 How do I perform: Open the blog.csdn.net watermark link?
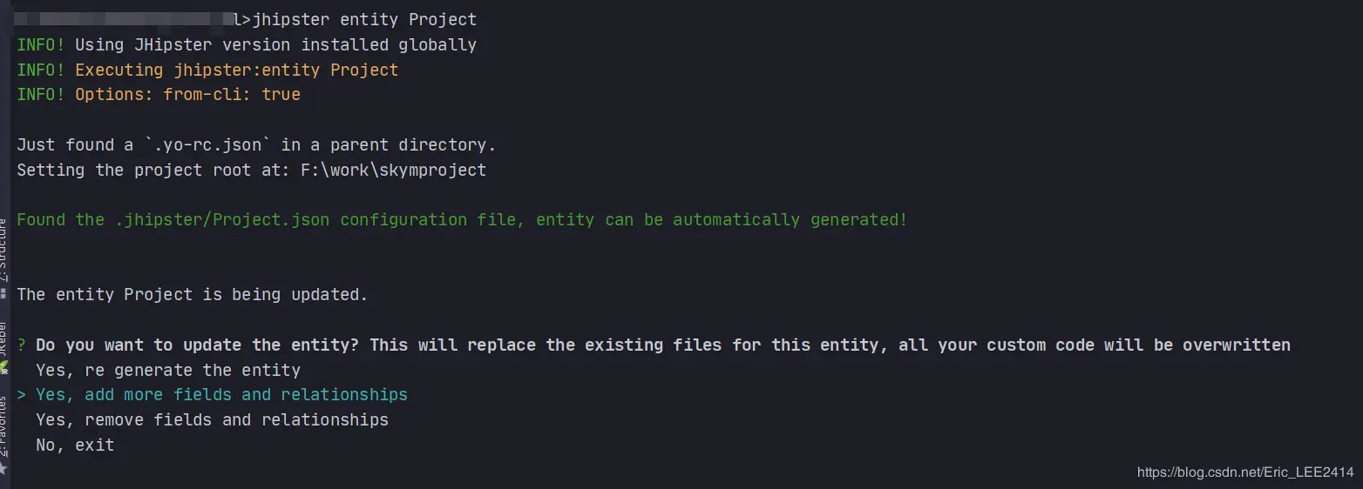pyautogui.click(x=1246, y=472)
